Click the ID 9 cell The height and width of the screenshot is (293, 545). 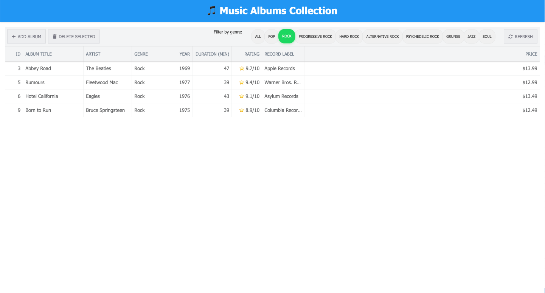coord(14,110)
